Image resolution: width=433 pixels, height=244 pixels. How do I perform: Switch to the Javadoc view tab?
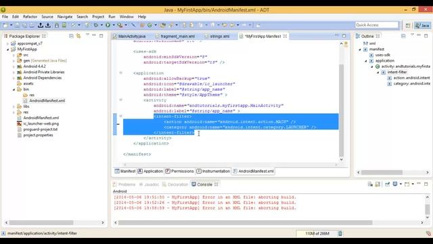[x=149, y=184]
